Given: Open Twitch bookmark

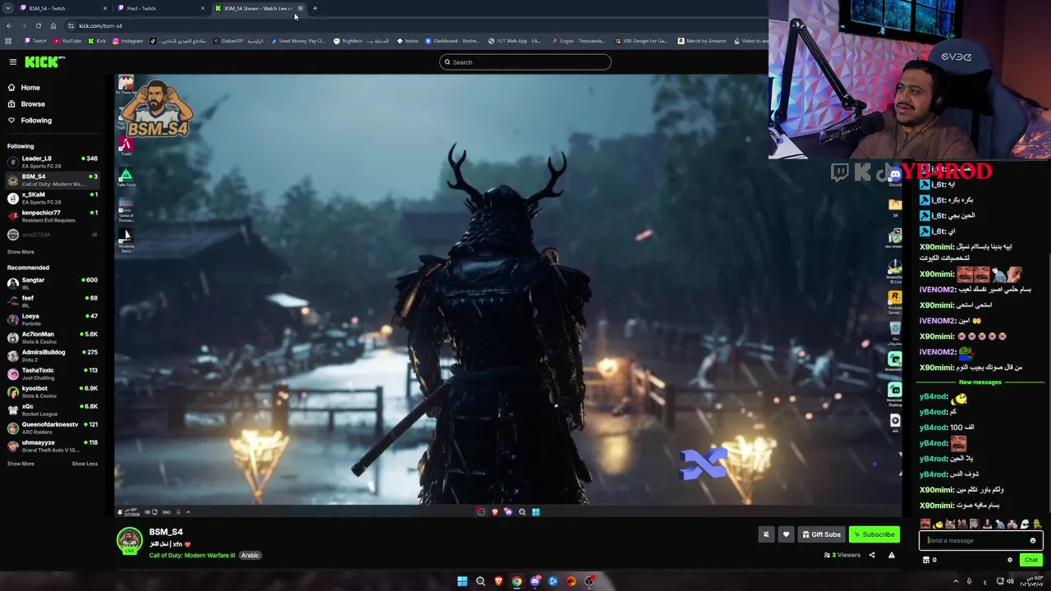Looking at the screenshot, I should pyautogui.click(x=35, y=41).
